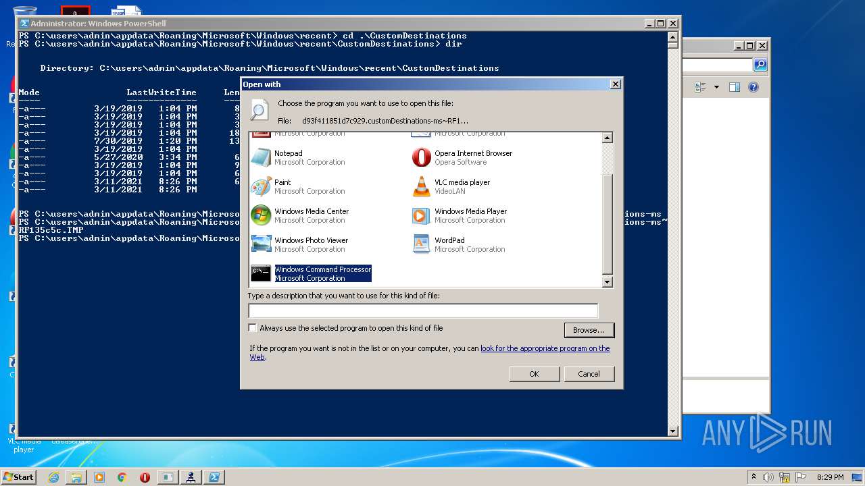Open look for the appropriate program link
Image resolution: width=865 pixels, height=486 pixels.
pyautogui.click(x=545, y=348)
